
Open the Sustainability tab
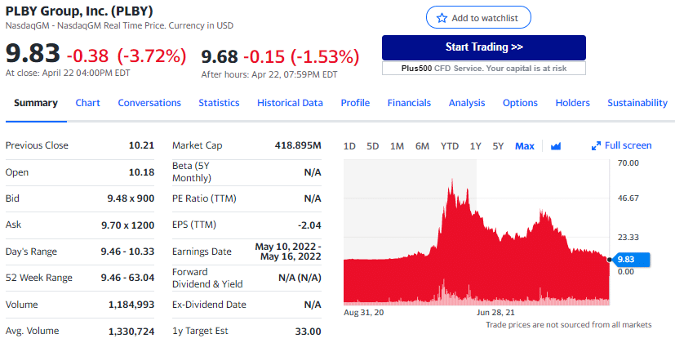point(637,103)
